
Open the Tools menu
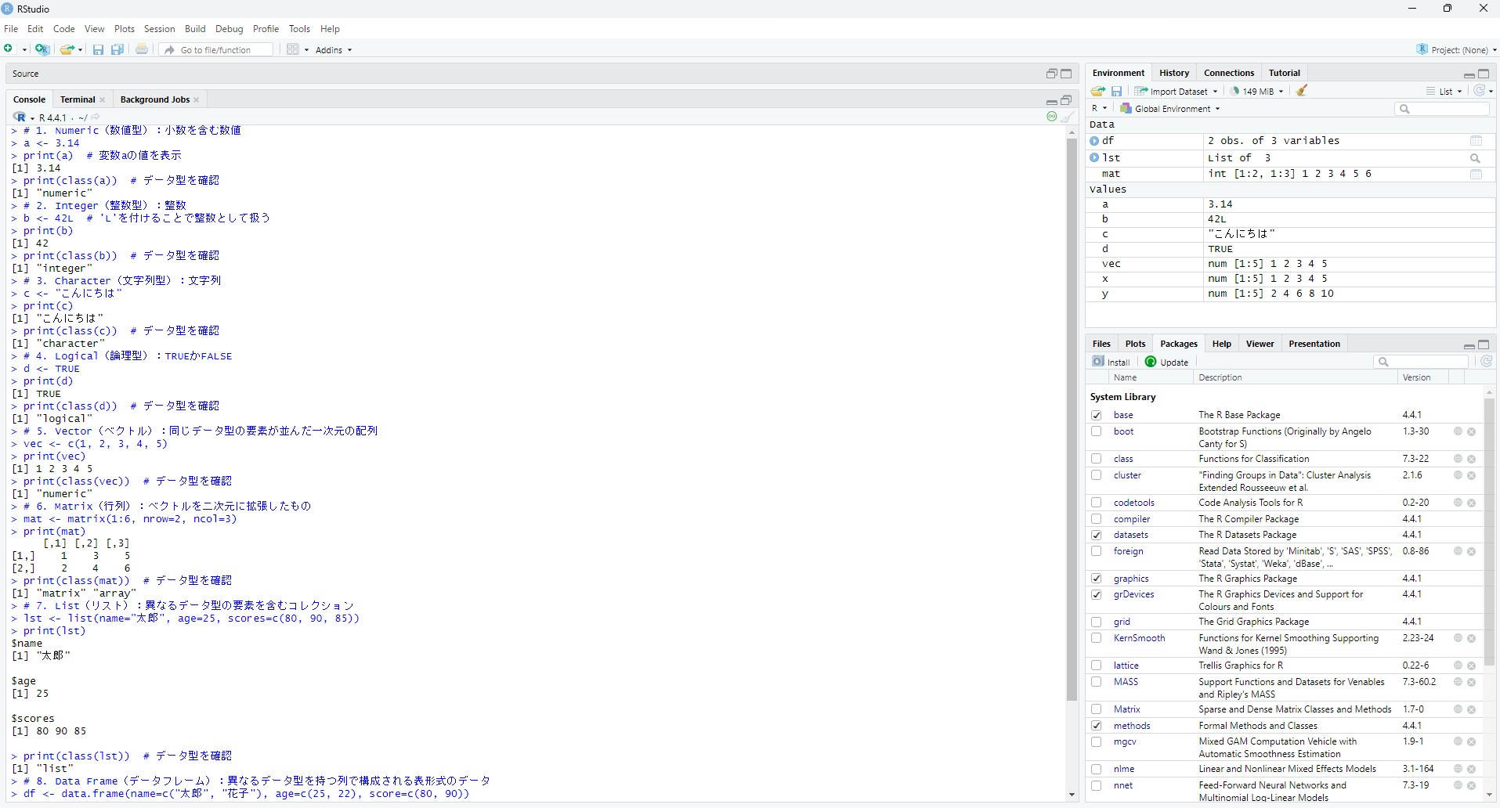pyautogui.click(x=299, y=29)
